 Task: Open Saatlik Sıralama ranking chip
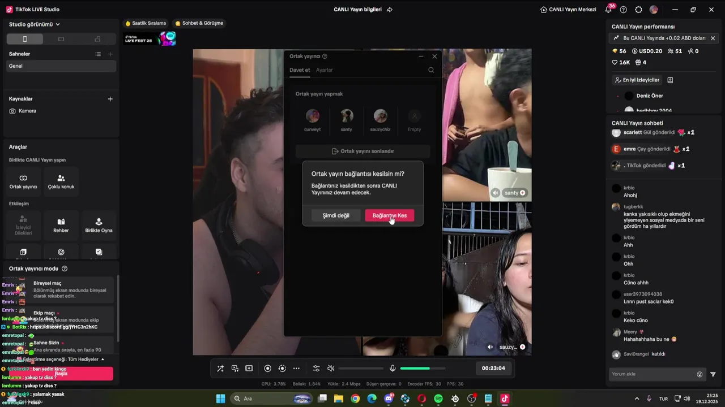(146, 23)
